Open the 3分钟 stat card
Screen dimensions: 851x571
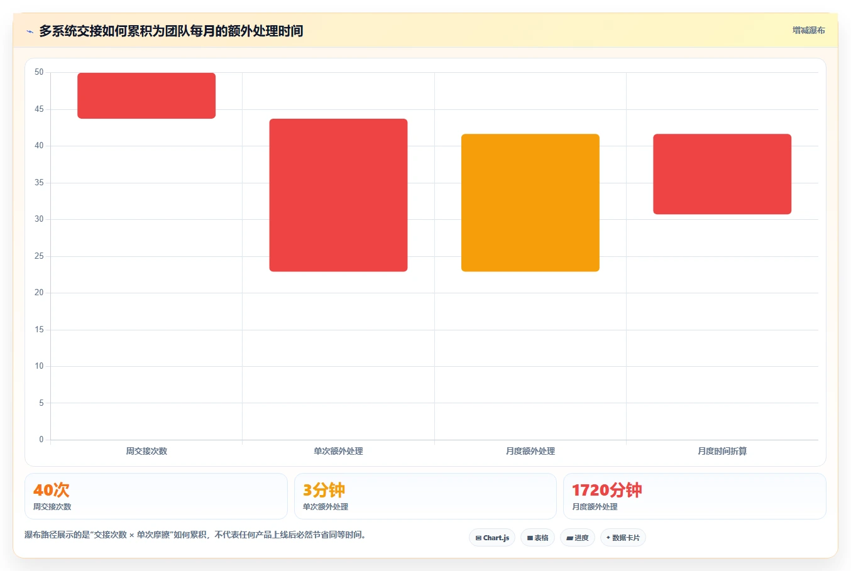point(425,496)
